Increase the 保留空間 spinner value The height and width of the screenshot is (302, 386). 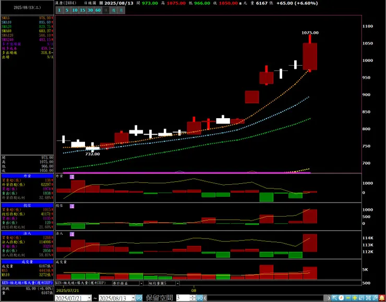[x=193, y=297]
